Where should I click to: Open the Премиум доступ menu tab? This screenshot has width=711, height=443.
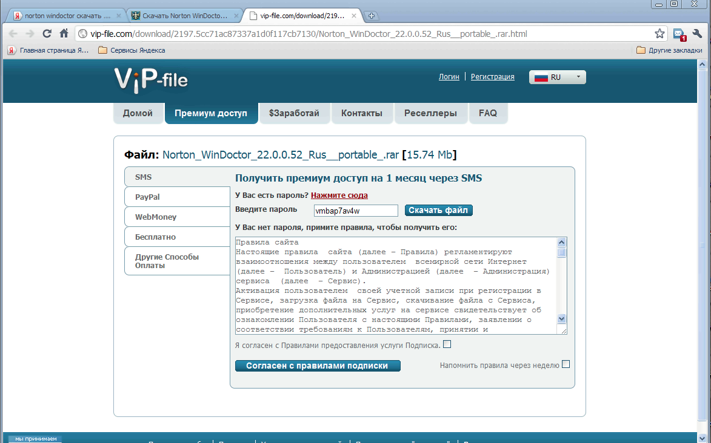coord(211,113)
